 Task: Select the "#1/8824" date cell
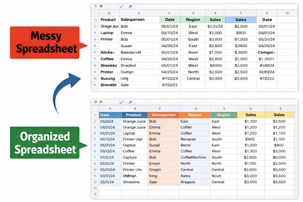click(x=267, y=66)
